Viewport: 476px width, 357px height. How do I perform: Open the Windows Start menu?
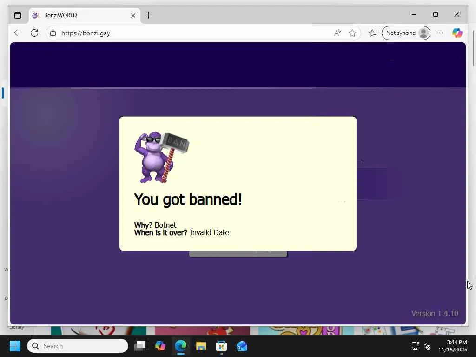coord(15,346)
